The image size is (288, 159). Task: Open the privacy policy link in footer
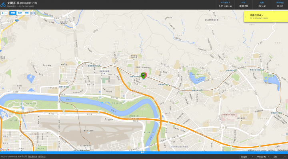point(32,157)
